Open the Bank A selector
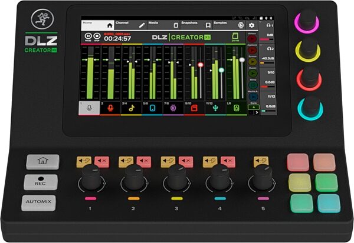The width and height of the screenshot is (354, 243). (254, 107)
